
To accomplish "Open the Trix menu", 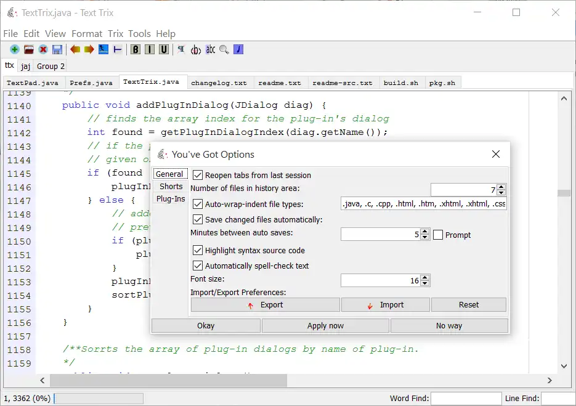I will [x=115, y=34].
